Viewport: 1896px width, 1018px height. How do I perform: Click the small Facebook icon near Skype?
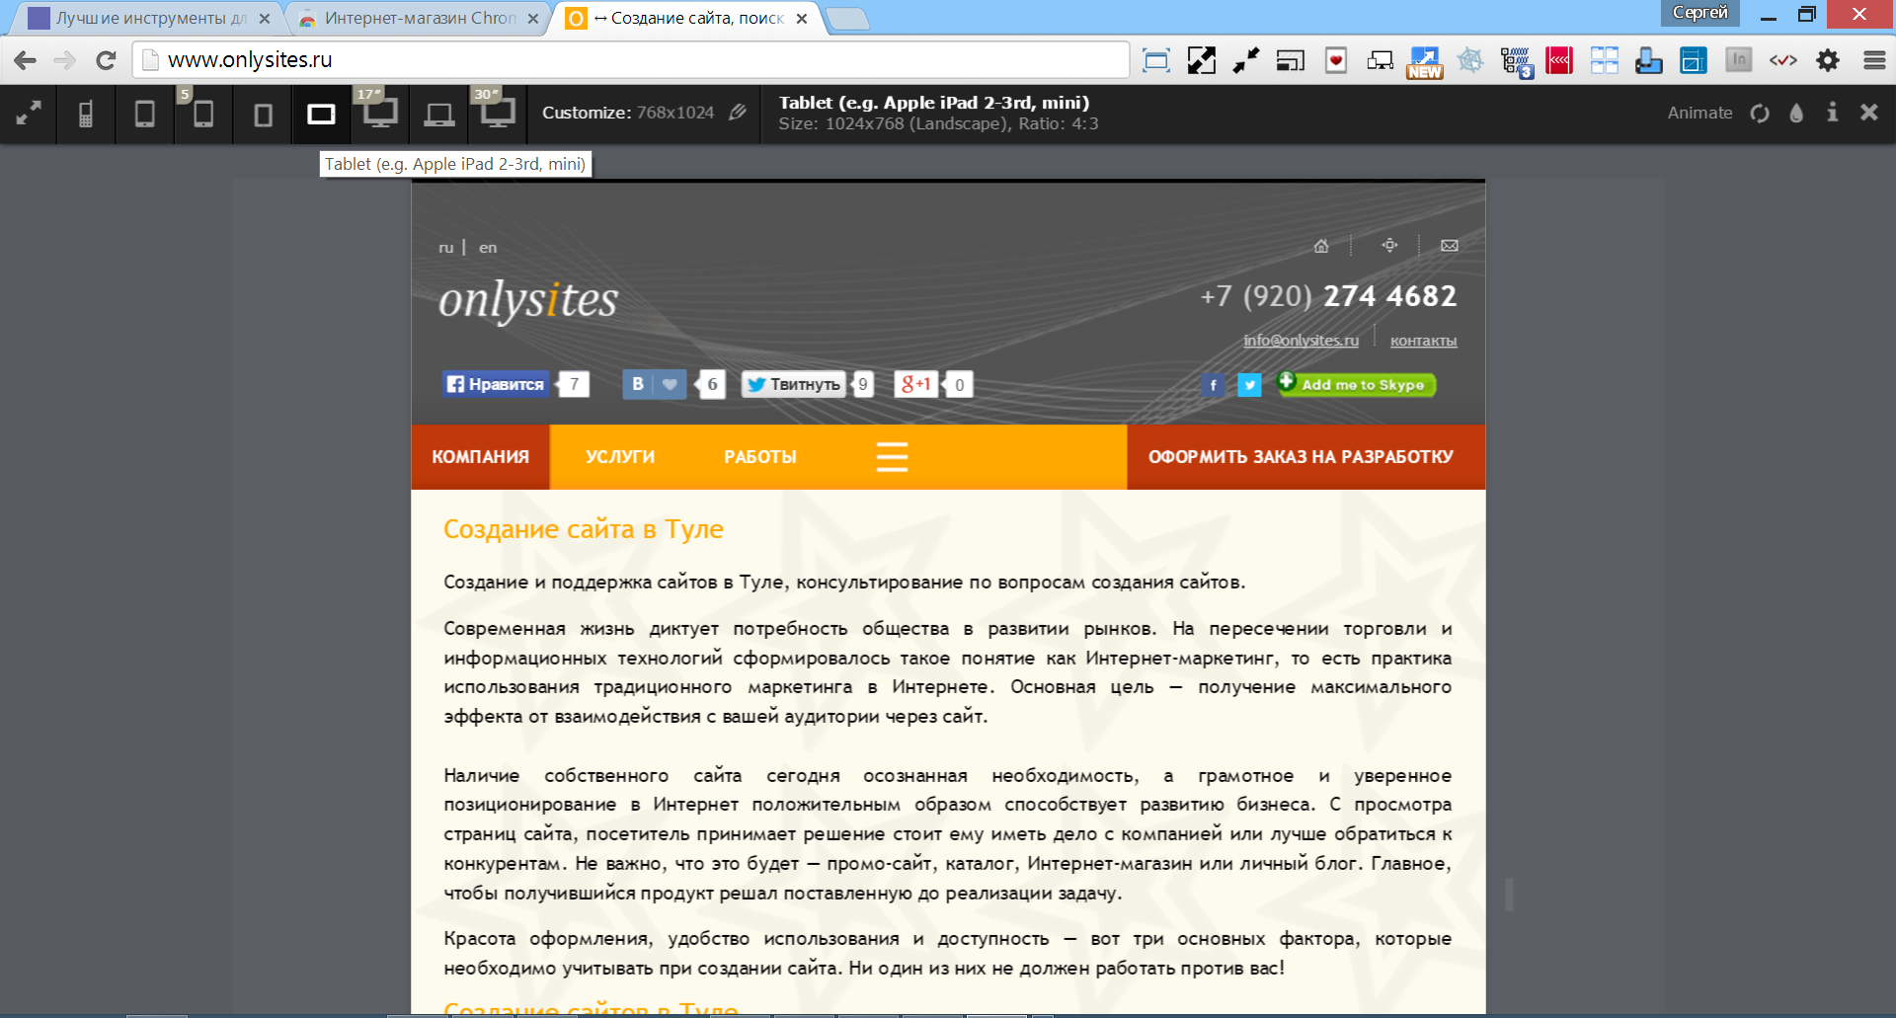1214,385
